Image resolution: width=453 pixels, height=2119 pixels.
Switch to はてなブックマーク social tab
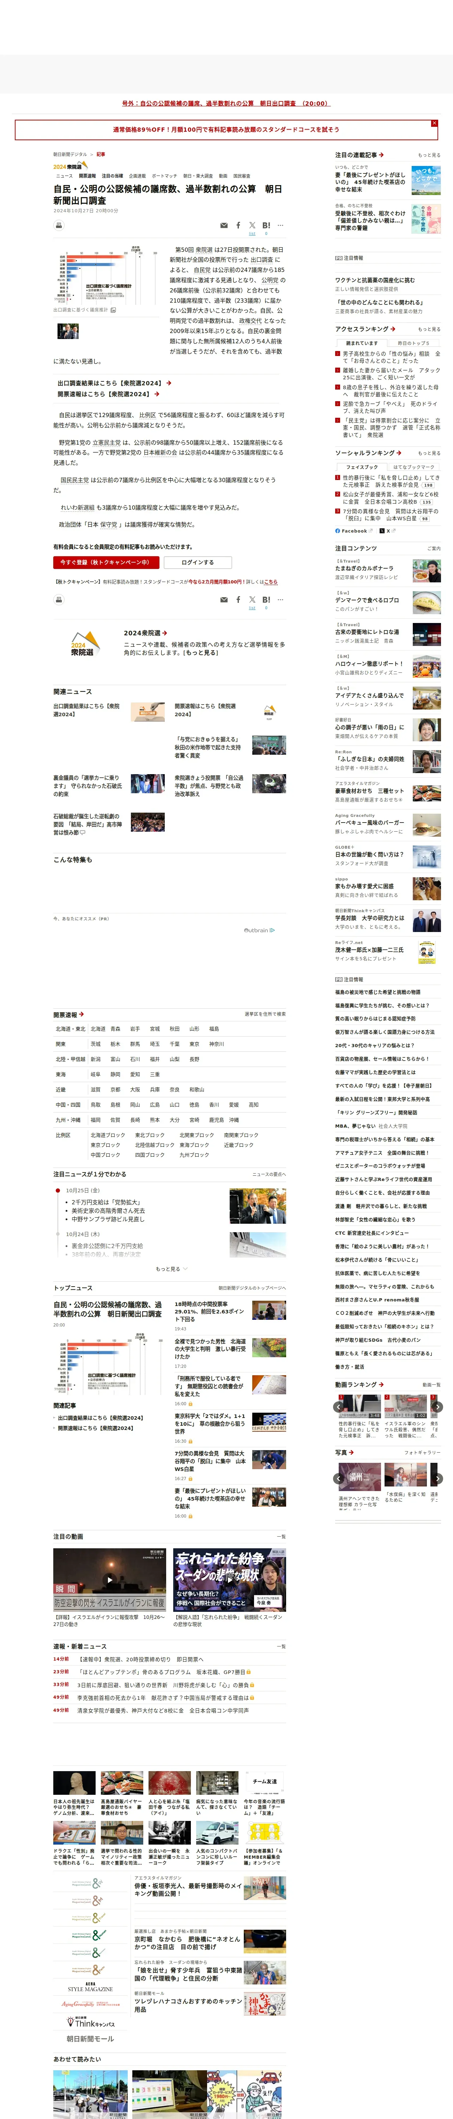[413, 467]
